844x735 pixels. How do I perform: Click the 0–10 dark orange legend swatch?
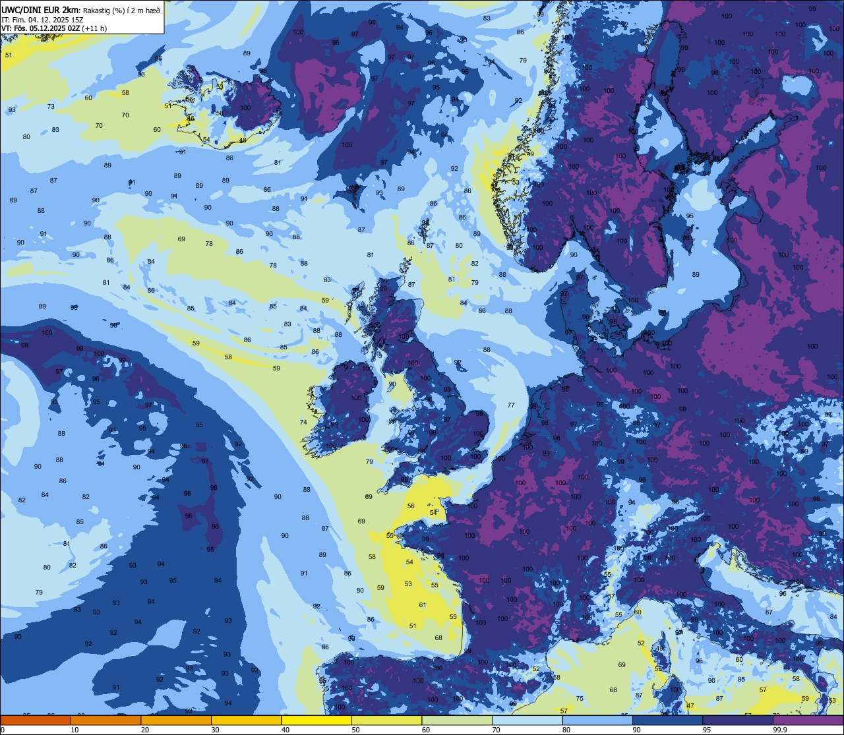(36, 720)
